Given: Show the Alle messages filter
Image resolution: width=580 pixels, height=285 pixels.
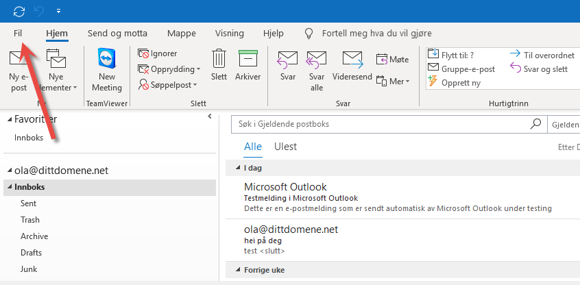Looking at the screenshot, I should (253, 147).
